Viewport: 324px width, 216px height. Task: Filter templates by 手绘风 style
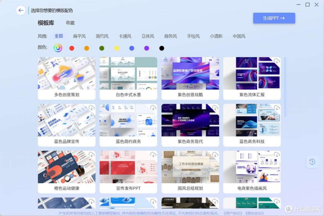pyautogui.click(x=193, y=36)
